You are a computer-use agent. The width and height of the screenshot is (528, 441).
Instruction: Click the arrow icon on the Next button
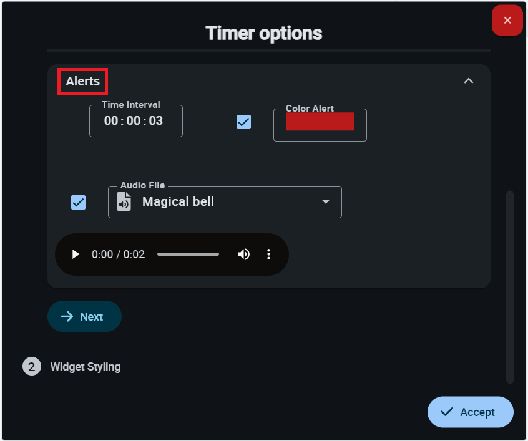pyautogui.click(x=67, y=317)
